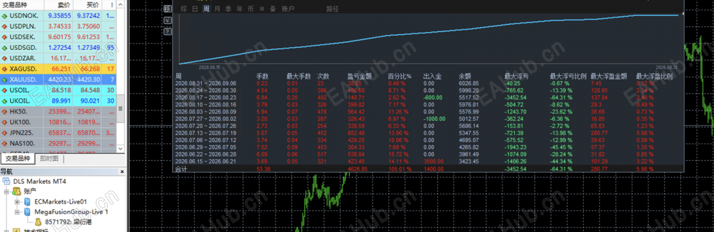The height and width of the screenshot is (232, 714).
Task: Select the 备 tab in statistics panel
Action: (x=273, y=9)
